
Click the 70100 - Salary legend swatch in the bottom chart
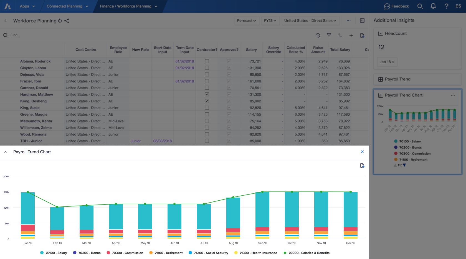(x=42, y=253)
